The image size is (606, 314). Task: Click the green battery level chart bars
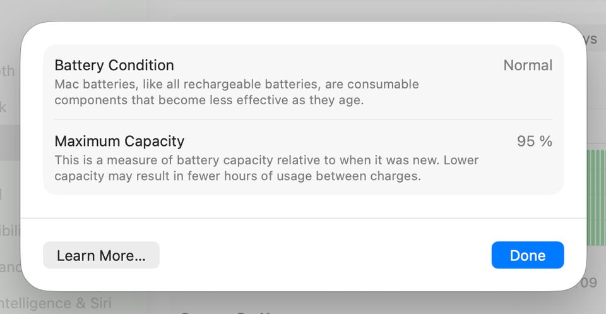595,197
